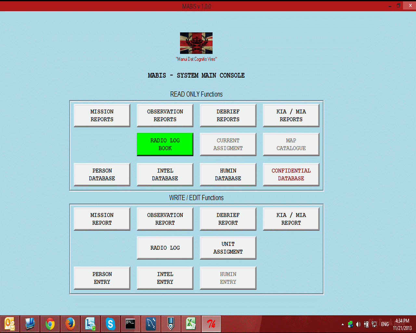Open the Lync icon in taskbar

tap(90, 324)
